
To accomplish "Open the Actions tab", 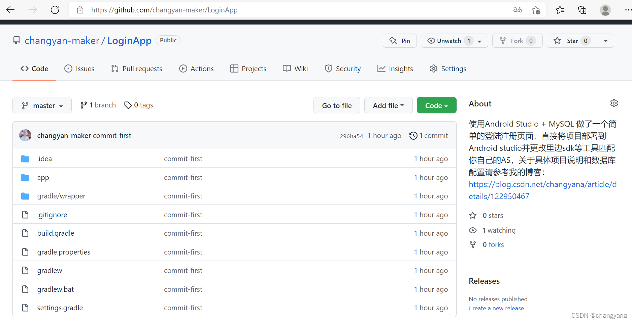I will click(196, 69).
